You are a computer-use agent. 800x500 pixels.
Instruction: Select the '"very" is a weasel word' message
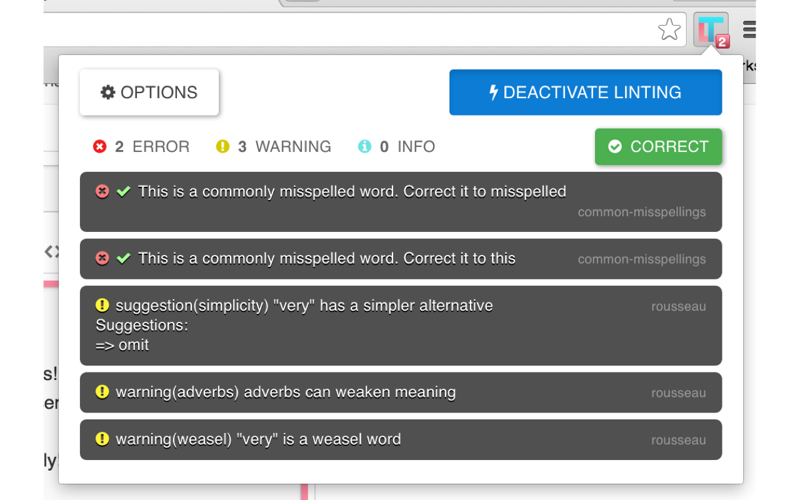pyautogui.click(x=258, y=439)
